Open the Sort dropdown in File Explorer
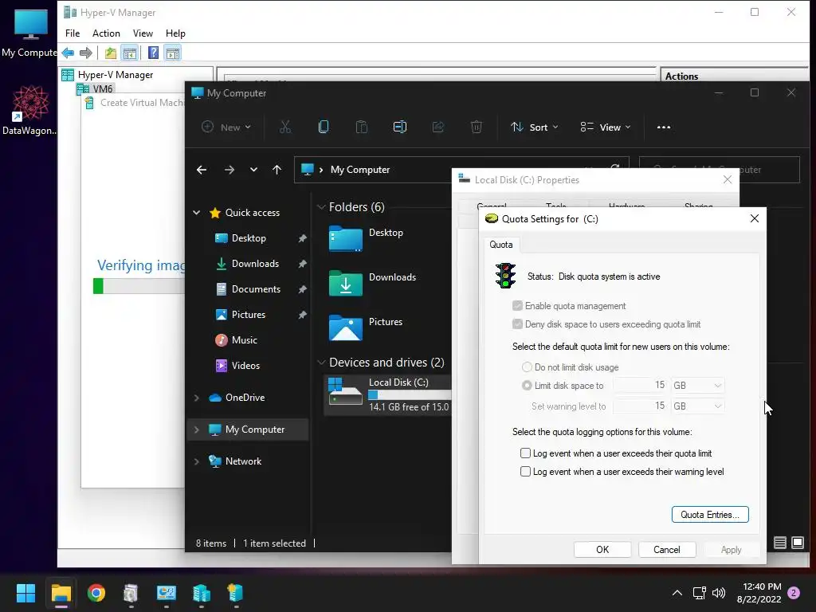Viewport: 816px width, 612px height. [535, 127]
